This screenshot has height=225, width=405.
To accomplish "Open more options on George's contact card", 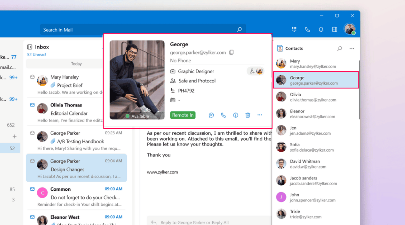I will (x=260, y=115).
